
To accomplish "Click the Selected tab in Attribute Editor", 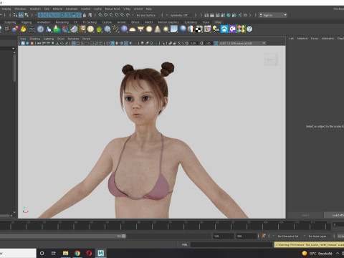I will point(302,38).
